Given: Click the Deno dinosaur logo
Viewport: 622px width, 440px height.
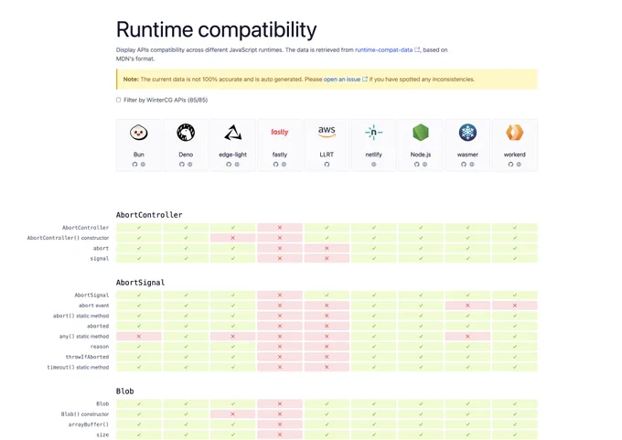Looking at the screenshot, I should (186, 133).
